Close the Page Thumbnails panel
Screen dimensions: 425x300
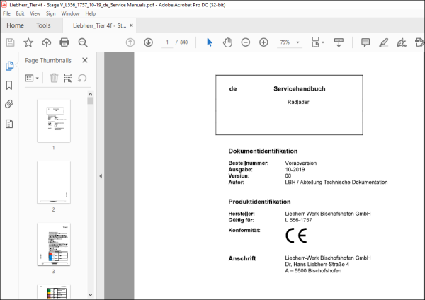[x=85, y=60]
